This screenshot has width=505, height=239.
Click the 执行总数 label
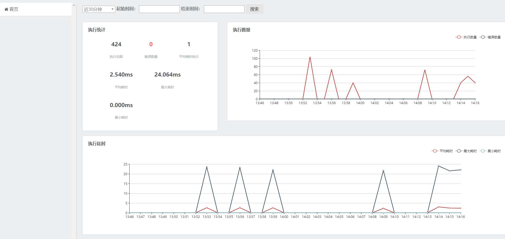116,57
